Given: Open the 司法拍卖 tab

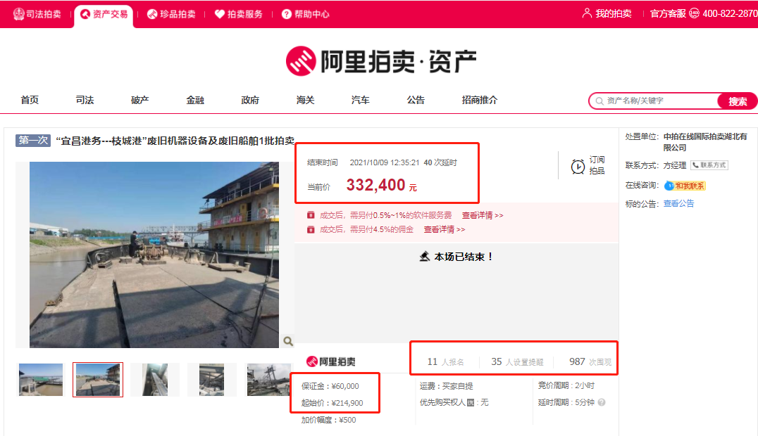Looking at the screenshot, I should pyautogui.click(x=37, y=14).
